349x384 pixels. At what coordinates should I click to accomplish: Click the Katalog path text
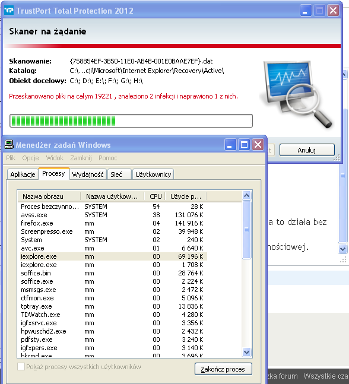pyautogui.click(x=147, y=71)
